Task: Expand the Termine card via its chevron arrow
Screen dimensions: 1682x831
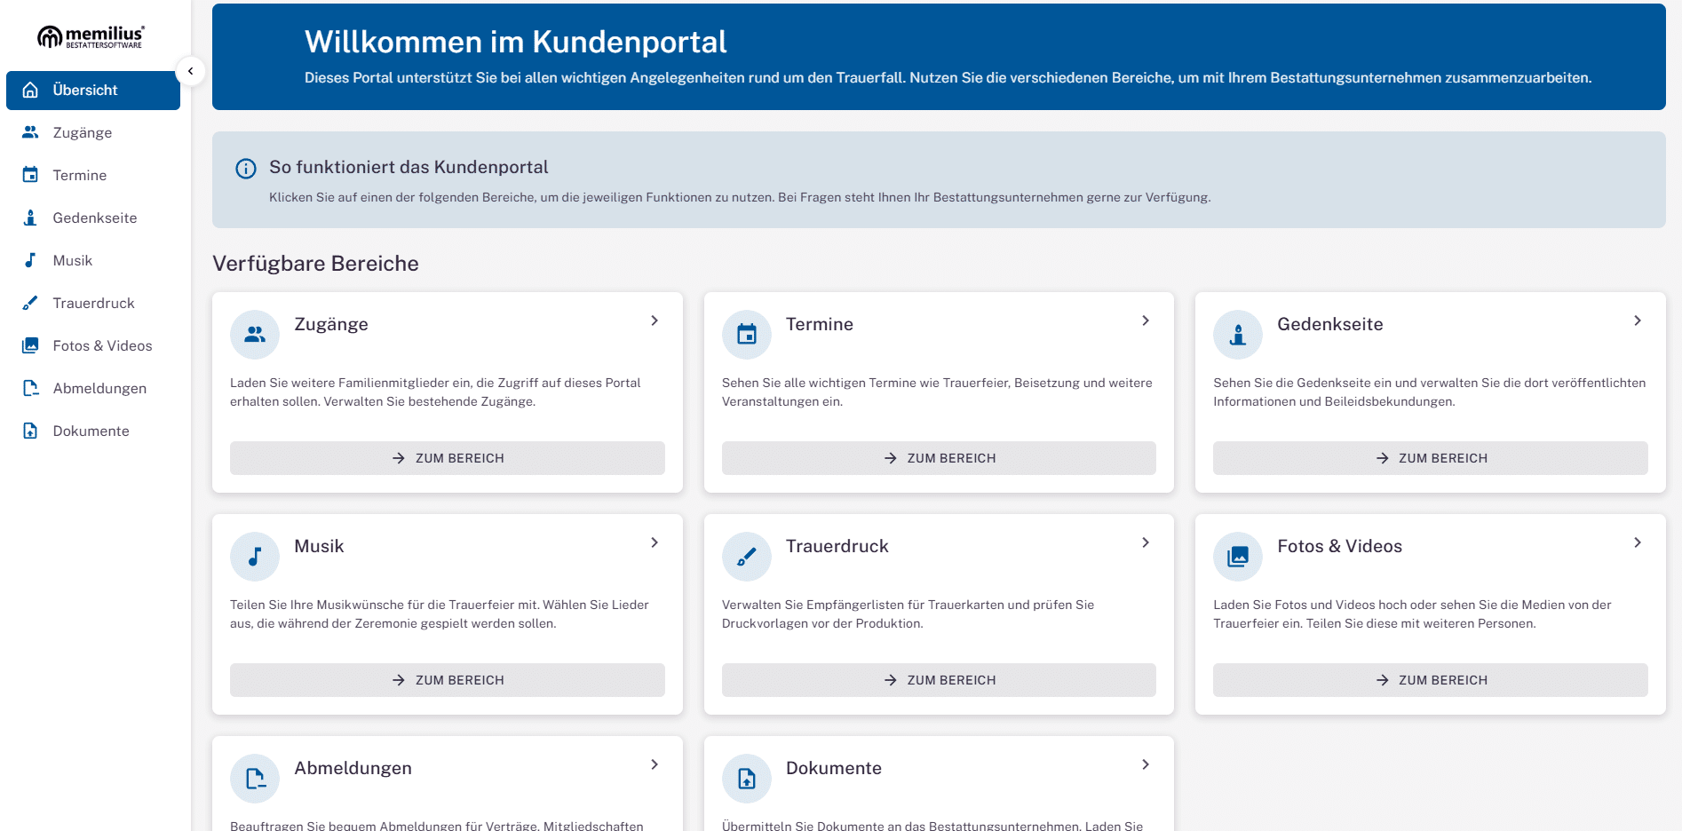Action: click(1146, 321)
